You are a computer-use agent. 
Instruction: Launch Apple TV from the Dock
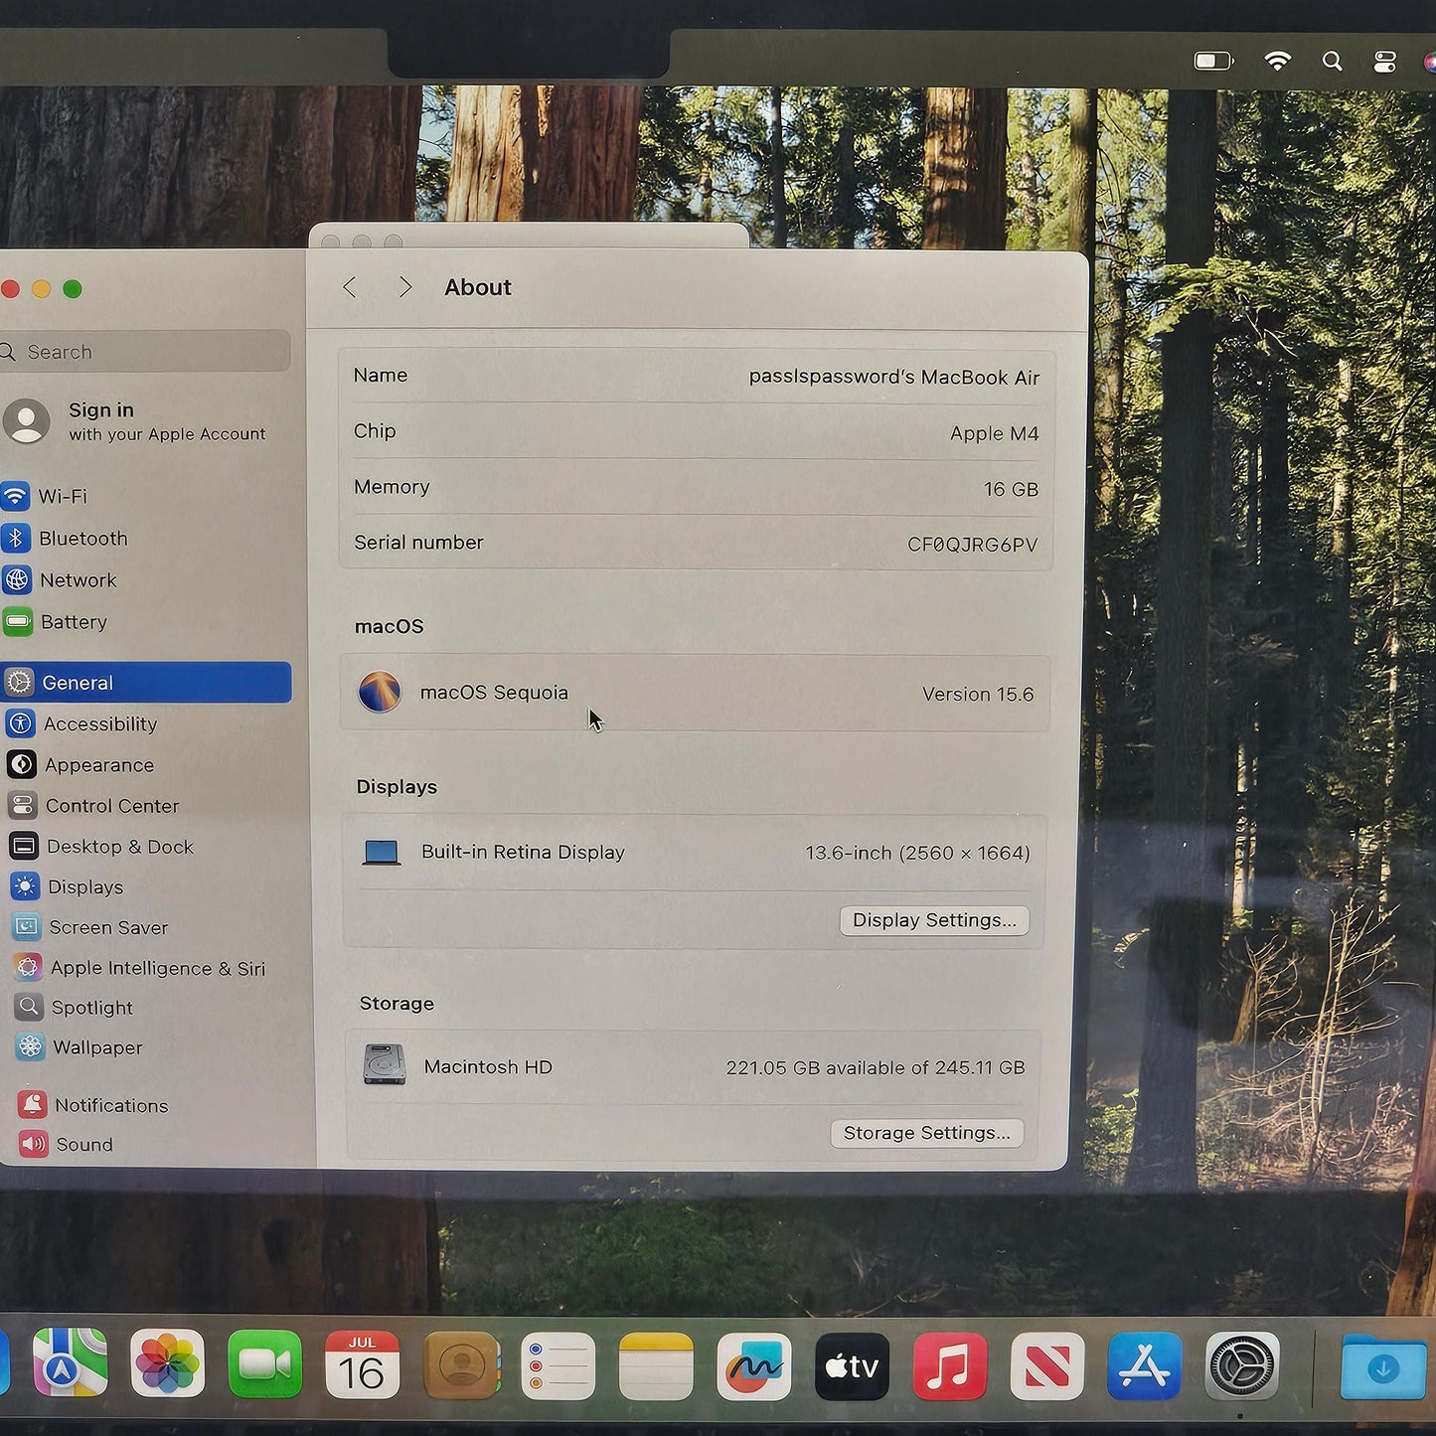click(852, 1367)
